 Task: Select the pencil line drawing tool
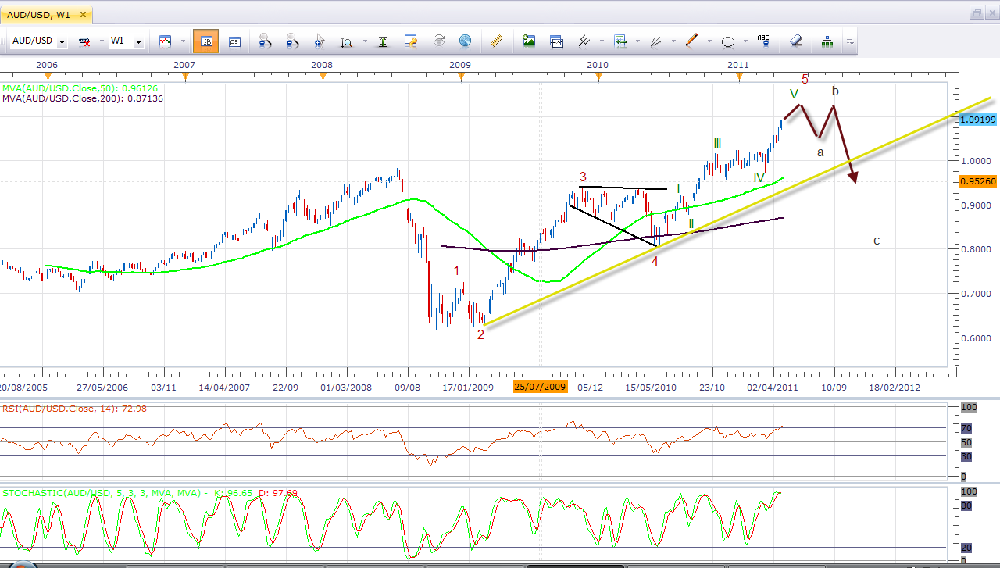coord(691,41)
